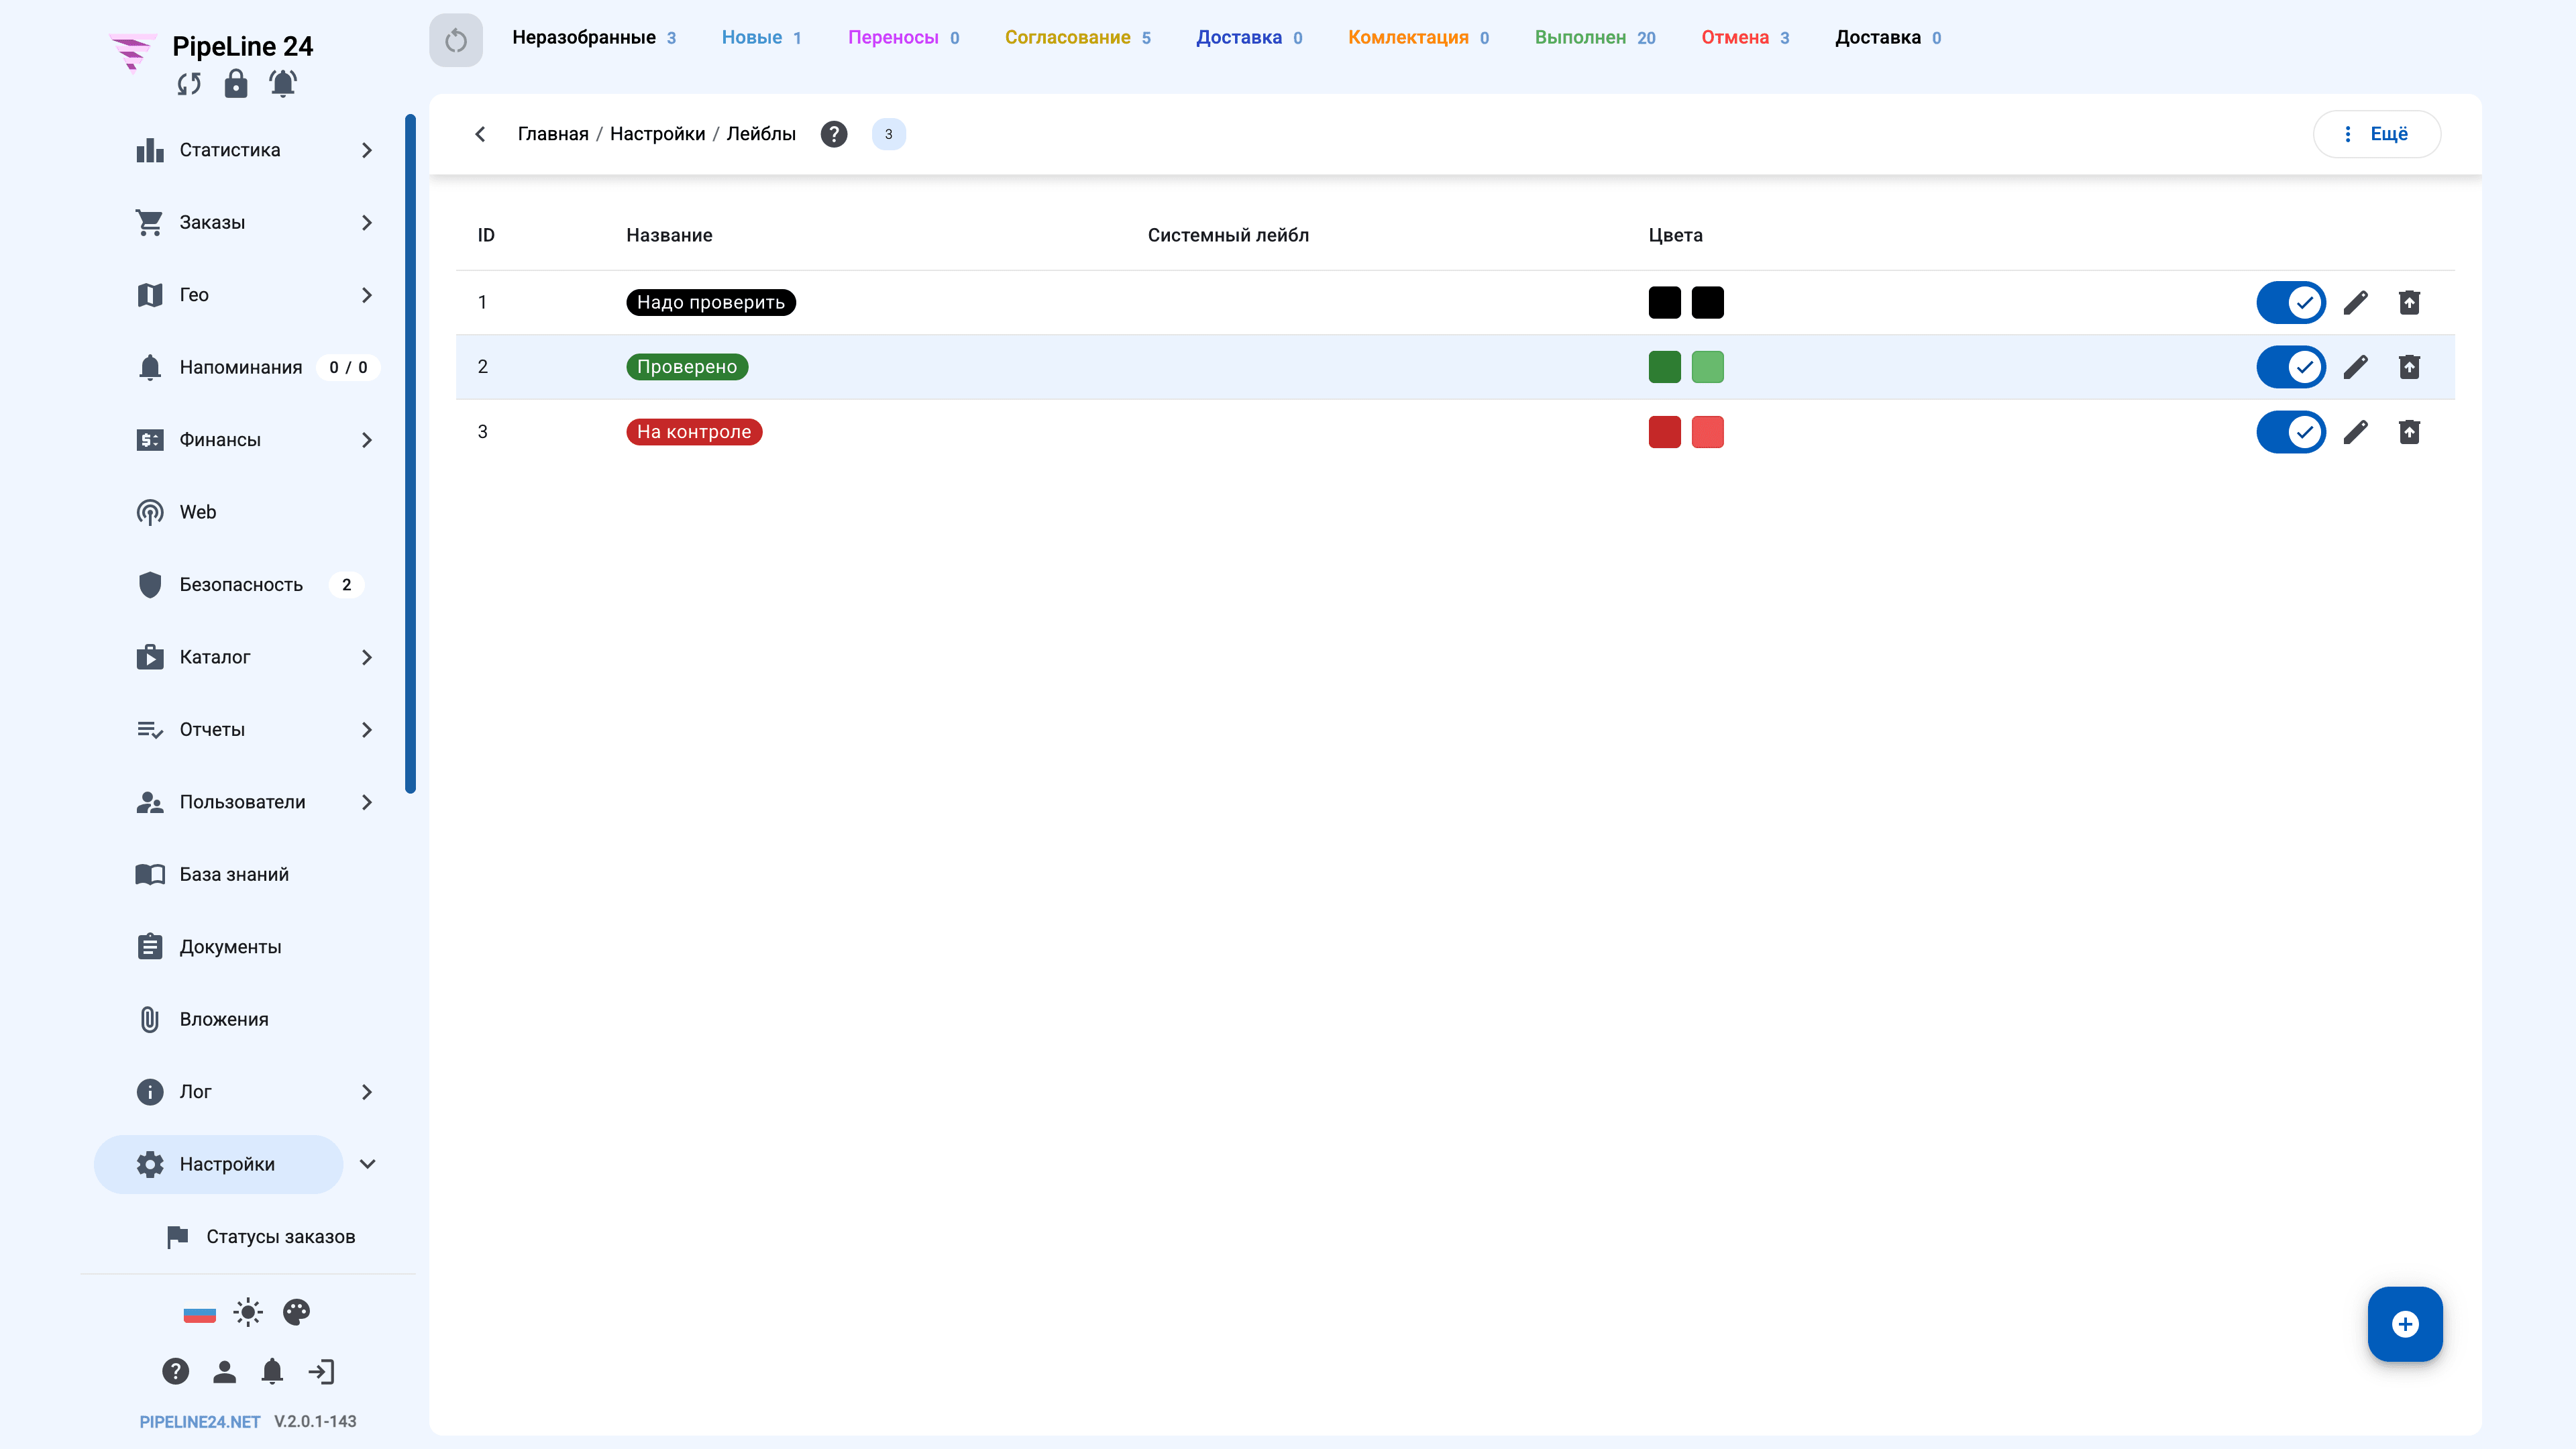Viewport: 2576px width, 1449px height.
Task: Open help icon next to Лейблы breadcrumb
Action: 834,134
